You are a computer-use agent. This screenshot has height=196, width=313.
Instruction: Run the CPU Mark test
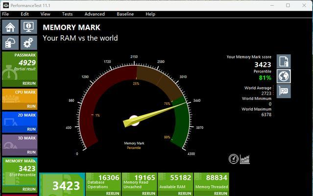[x=31, y=106]
